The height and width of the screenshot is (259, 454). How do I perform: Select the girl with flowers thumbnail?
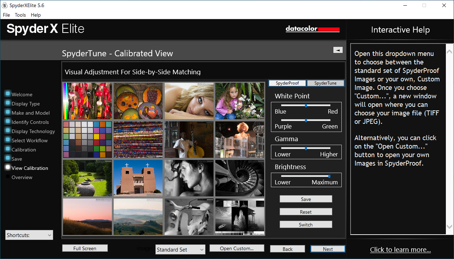[x=240, y=101]
